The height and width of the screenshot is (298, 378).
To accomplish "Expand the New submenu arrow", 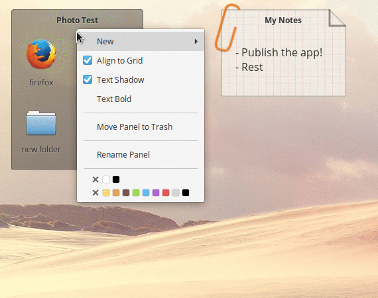I will click(196, 42).
